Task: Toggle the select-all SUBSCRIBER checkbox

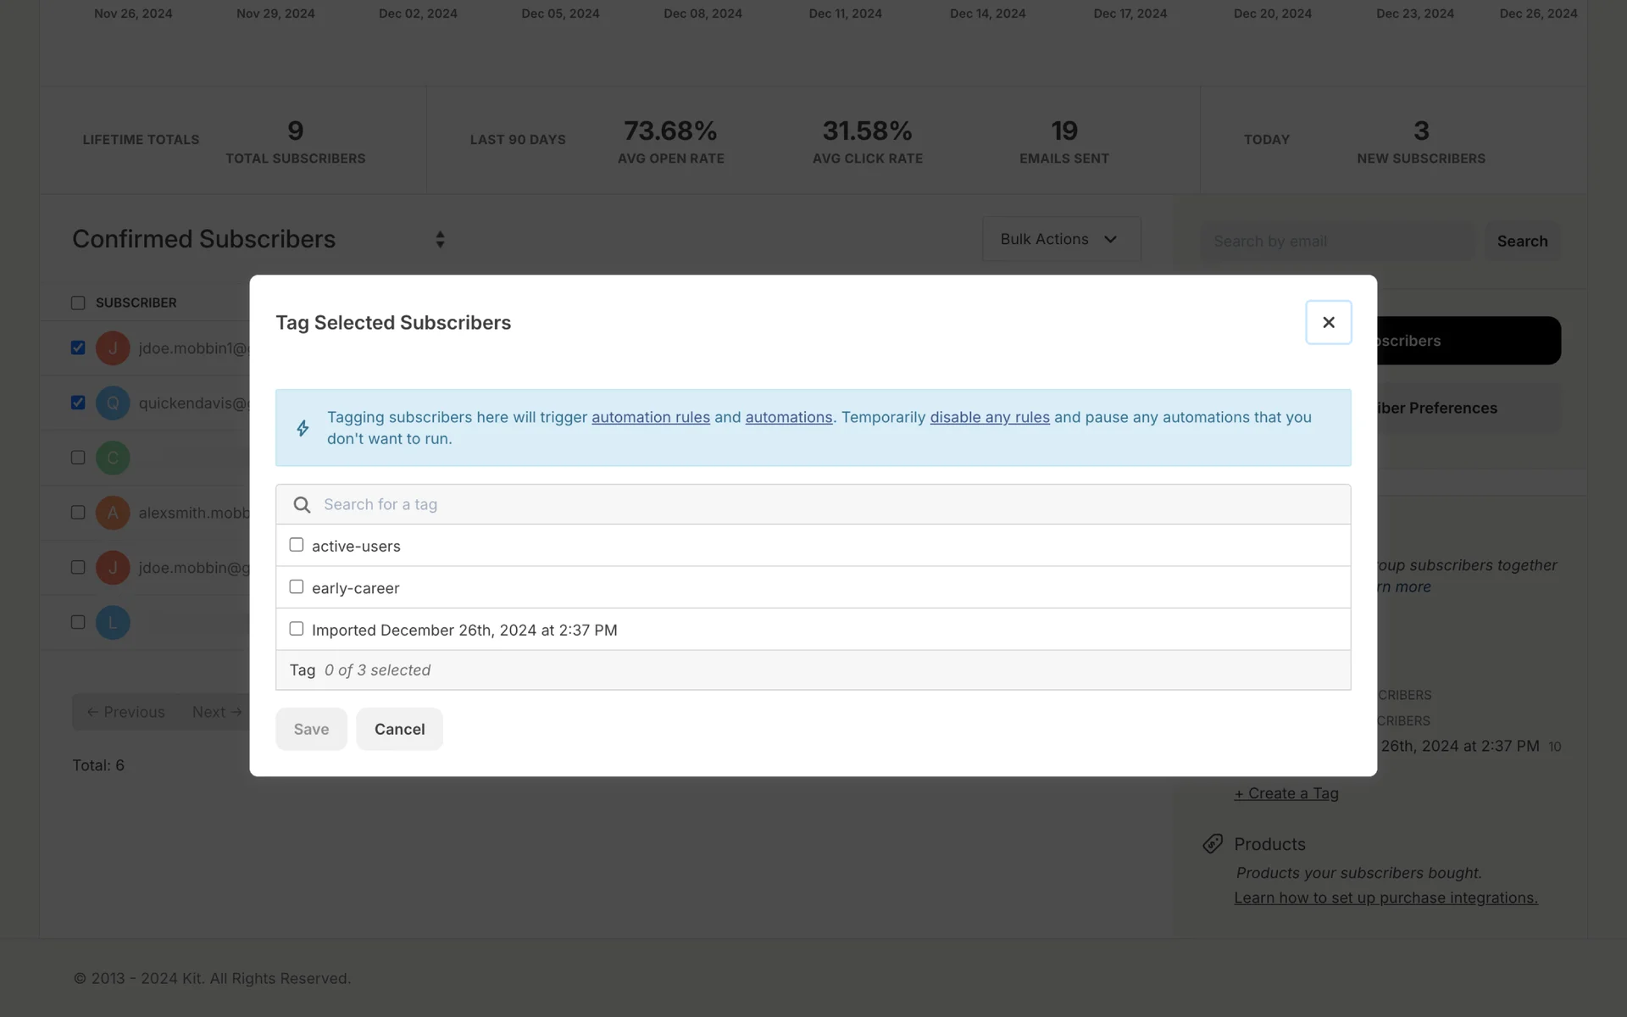Action: [78, 303]
